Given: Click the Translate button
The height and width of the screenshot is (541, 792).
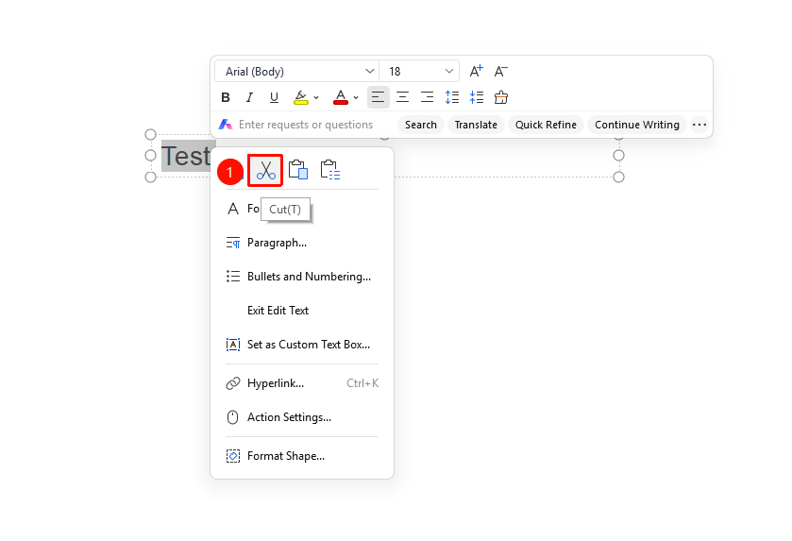Looking at the screenshot, I should pyautogui.click(x=476, y=125).
